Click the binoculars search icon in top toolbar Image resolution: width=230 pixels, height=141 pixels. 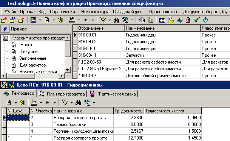coord(116,20)
